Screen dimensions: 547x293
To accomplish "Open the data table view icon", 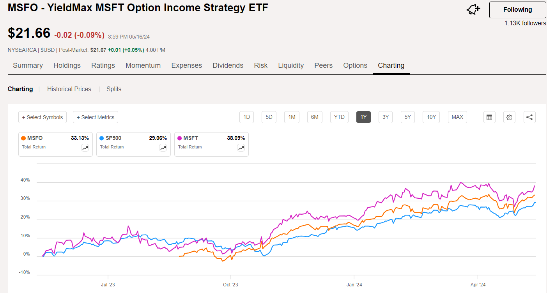I will [x=489, y=117].
